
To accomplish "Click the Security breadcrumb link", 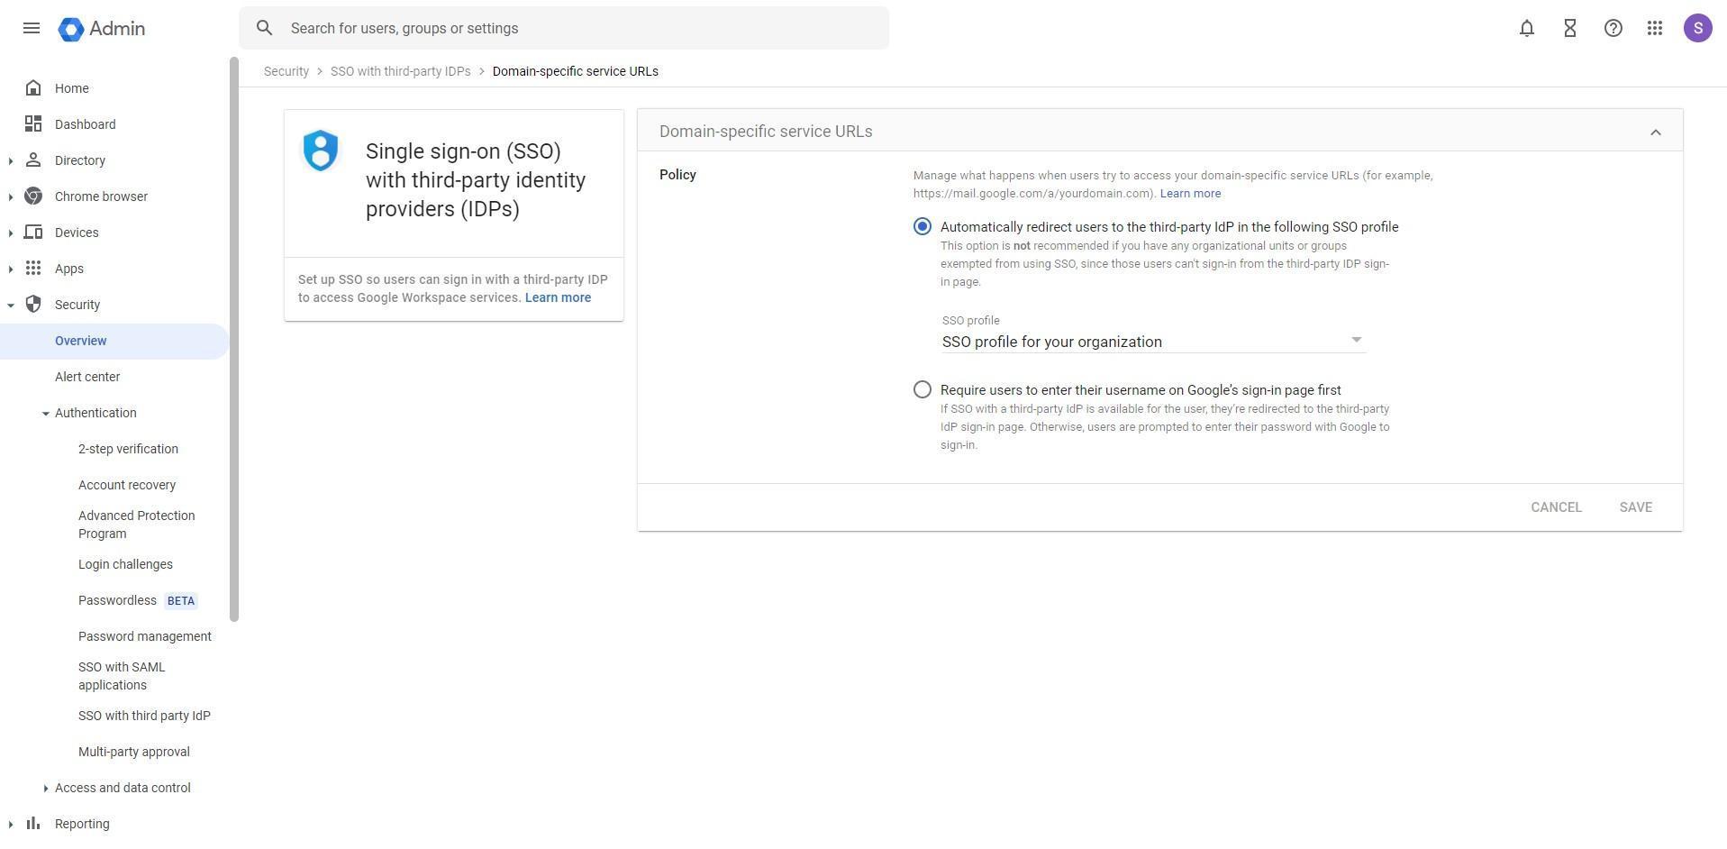I will 286,71.
